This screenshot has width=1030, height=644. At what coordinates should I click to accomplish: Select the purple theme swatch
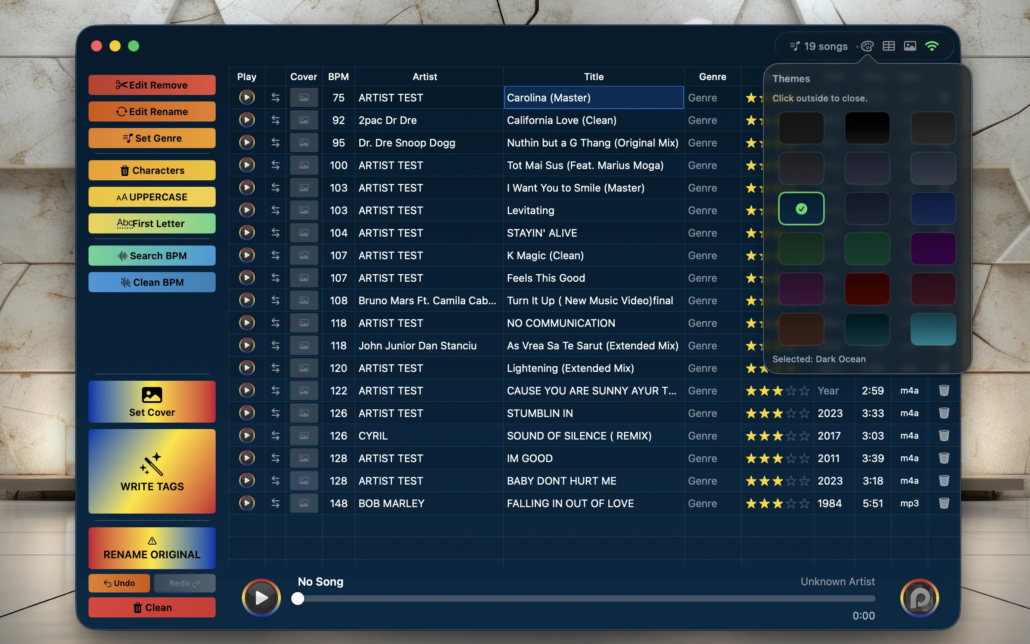pos(932,249)
